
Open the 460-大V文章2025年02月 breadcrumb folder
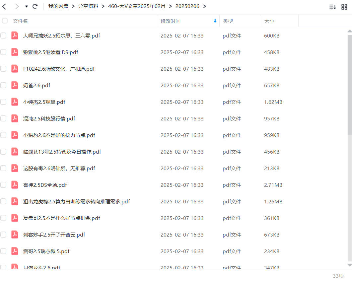(x=136, y=6)
